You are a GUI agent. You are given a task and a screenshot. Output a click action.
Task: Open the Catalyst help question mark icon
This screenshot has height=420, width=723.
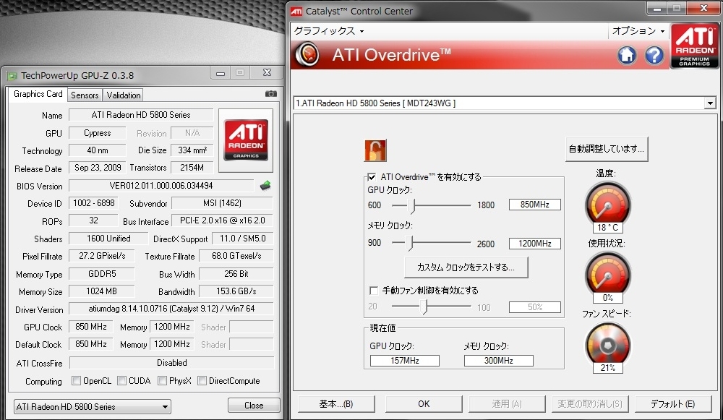(654, 56)
